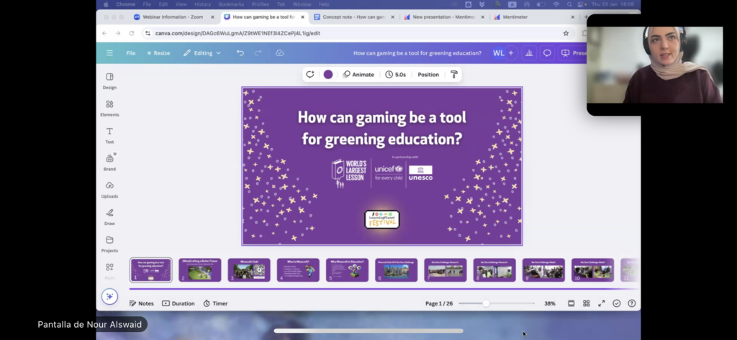Open the Text panel

click(x=109, y=135)
